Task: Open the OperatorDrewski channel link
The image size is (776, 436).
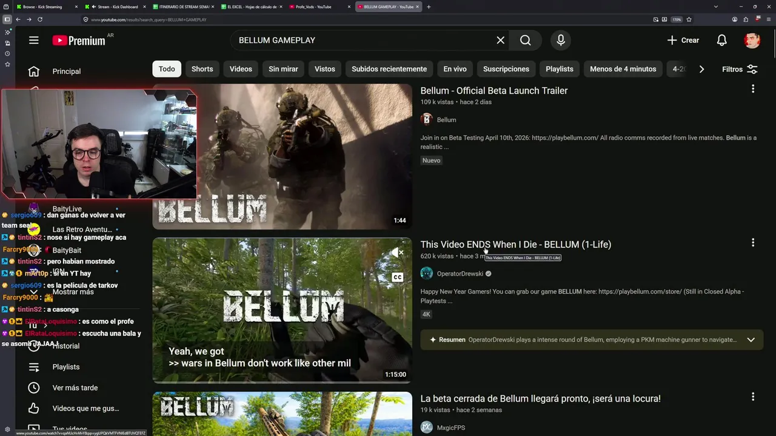Action: [460, 274]
